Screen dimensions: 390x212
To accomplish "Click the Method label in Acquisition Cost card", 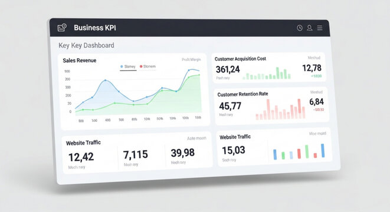I will point(314,58).
